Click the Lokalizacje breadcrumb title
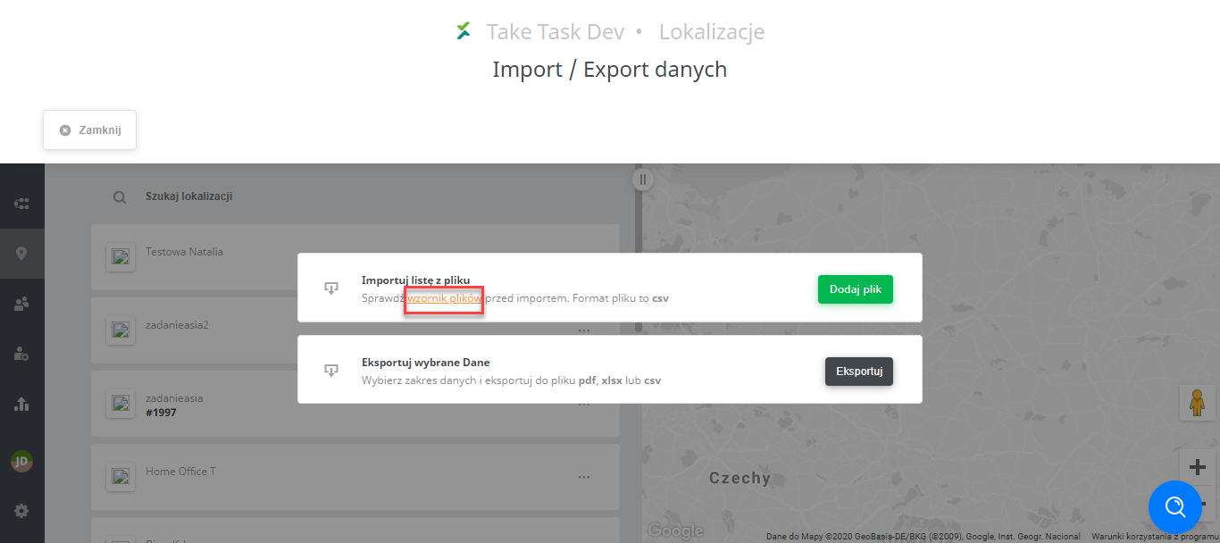 [x=712, y=32]
